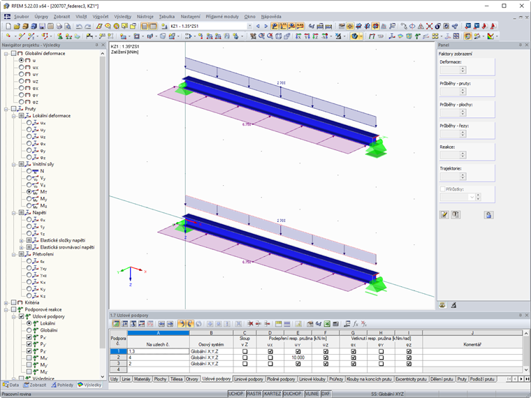Click the bold Undo arrow in table toolbar
Screen dimensions: 531x398
[182, 324]
